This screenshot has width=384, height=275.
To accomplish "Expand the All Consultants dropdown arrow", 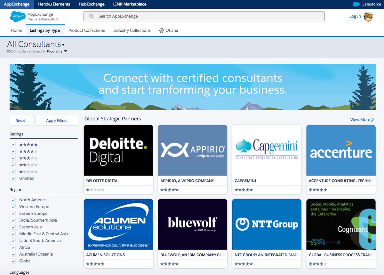I will click(x=63, y=45).
